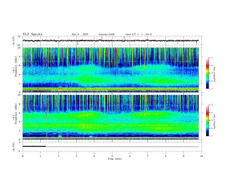Screen dimensions: 227x175
Task: Click the ch.2 "Frequency (kHz)" axis label
Action: (x=16, y=114)
